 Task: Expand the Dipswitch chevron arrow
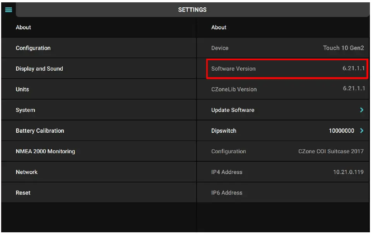pyautogui.click(x=362, y=131)
